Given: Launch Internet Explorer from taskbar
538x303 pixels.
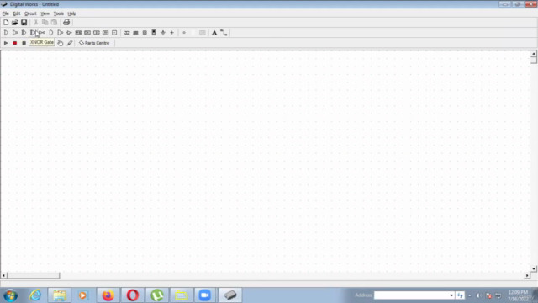Looking at the screenshot, I should (35, 295).
